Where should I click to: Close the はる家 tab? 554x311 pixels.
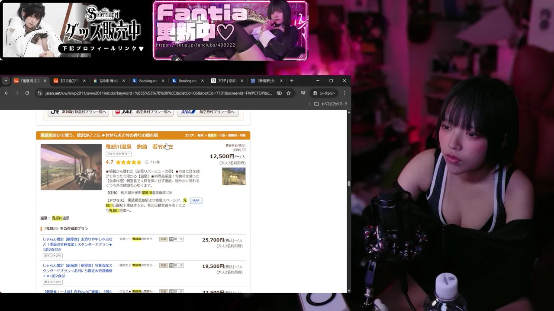pyautogui.click(x=124, y=81)
